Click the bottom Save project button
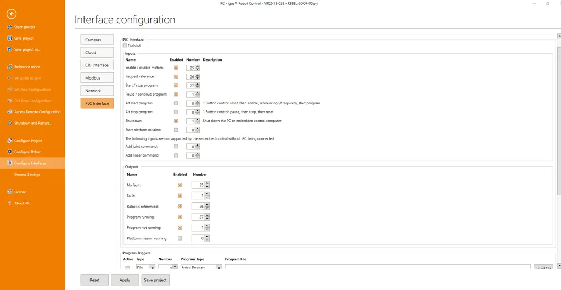 (155, 280)
